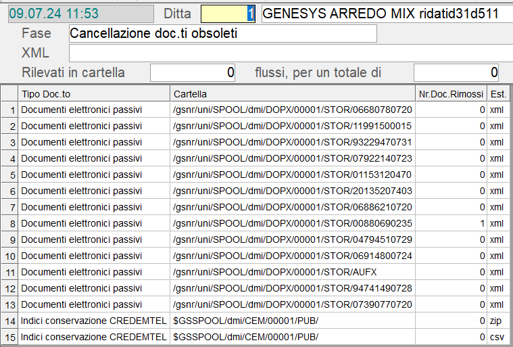Select row number 1 header
The width and height of the screenshot is (513, 347).
coord(9,110)
